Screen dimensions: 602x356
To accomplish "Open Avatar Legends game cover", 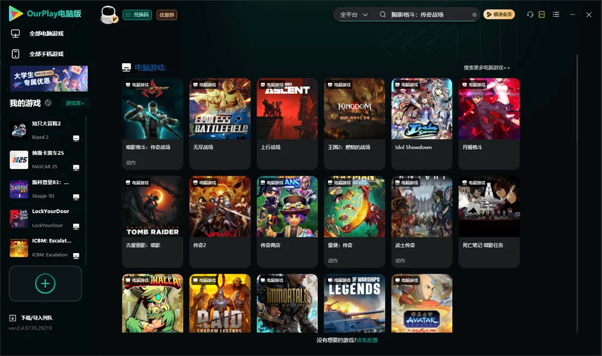I will (x=421, y=303).
